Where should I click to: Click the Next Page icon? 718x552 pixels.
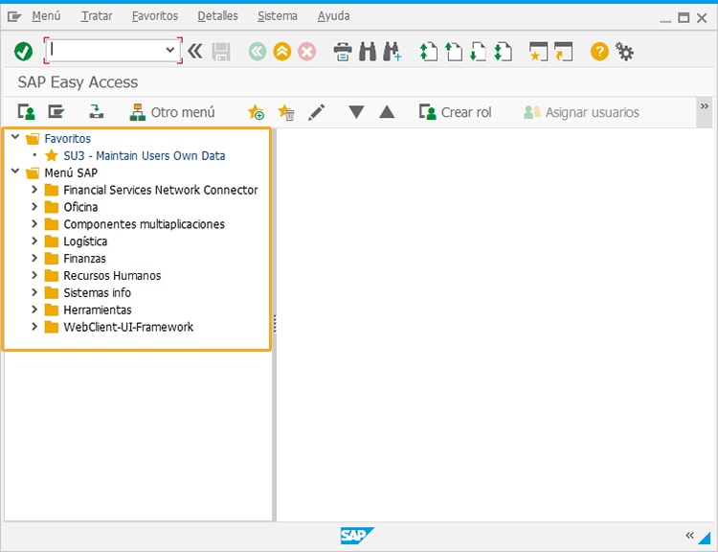point(478,52)
